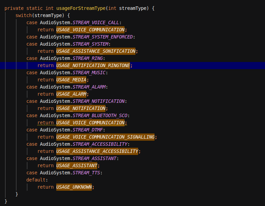Click USAGE_VOICE_COMMUNICATION under STREAM_VOICE_CALL
Viewport: 265px width, 206px height.
90,30
